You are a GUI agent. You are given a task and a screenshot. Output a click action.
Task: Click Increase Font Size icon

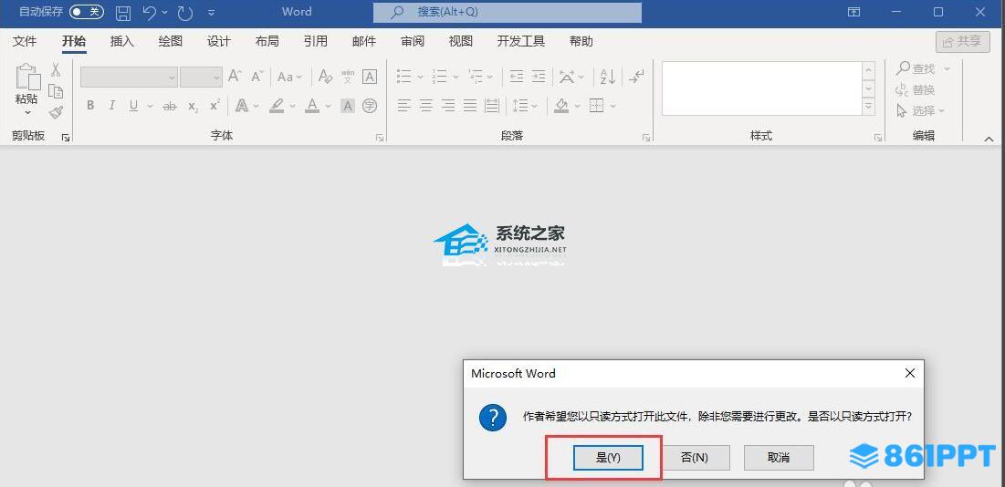235,77
